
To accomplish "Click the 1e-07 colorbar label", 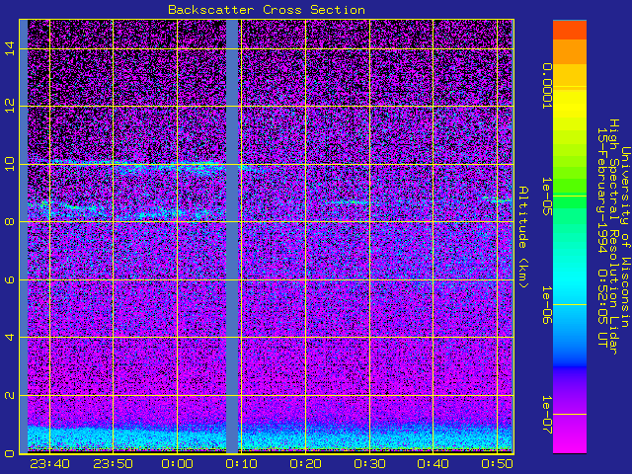I will pos(546,415).
